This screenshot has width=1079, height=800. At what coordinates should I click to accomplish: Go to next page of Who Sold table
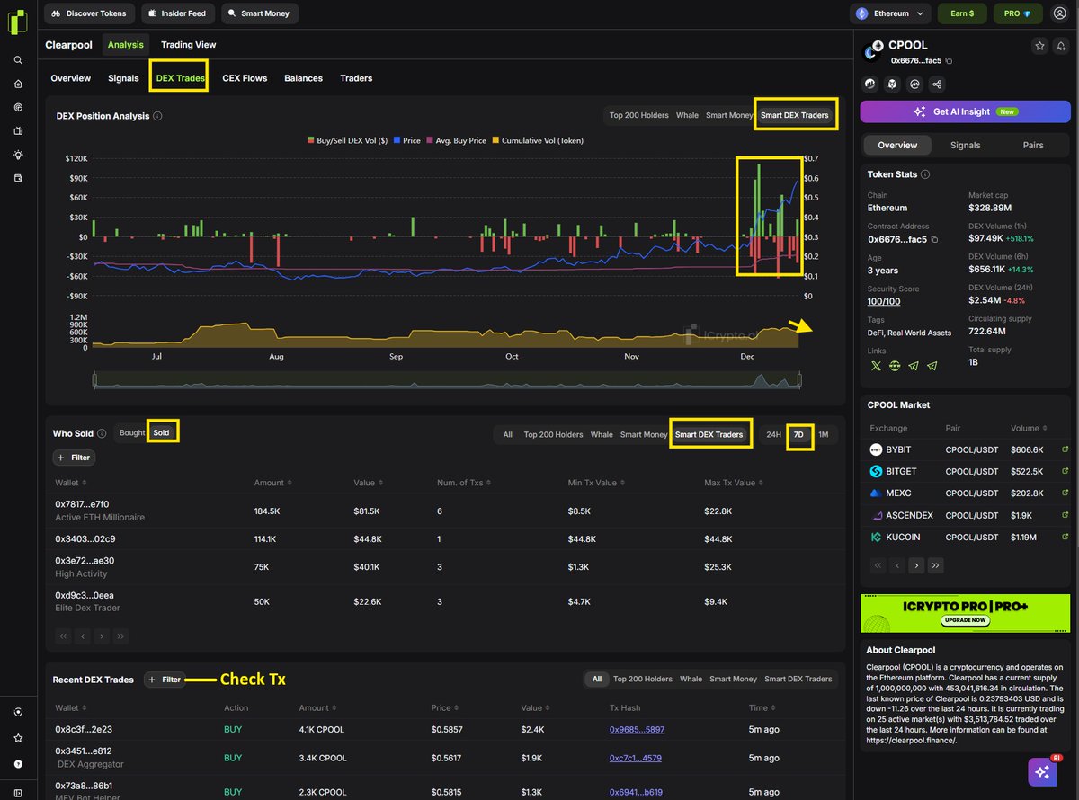[102, 636]
